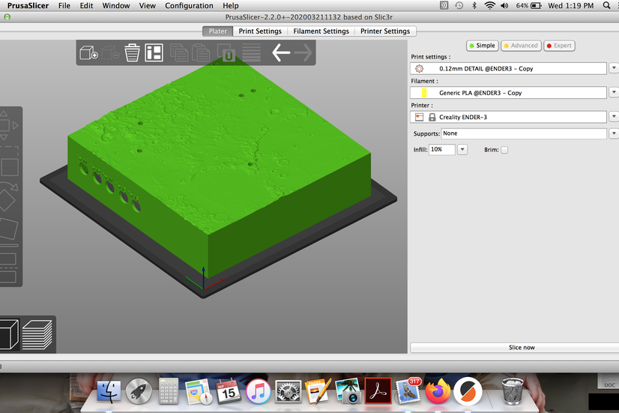Switch to sliced layers preview
This screenshot has height=413, width=619.
click(x=37, y=334)
